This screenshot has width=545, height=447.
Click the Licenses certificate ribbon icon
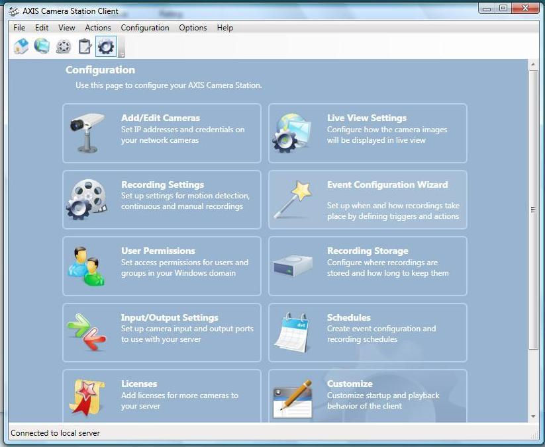(x=86, y=397)
